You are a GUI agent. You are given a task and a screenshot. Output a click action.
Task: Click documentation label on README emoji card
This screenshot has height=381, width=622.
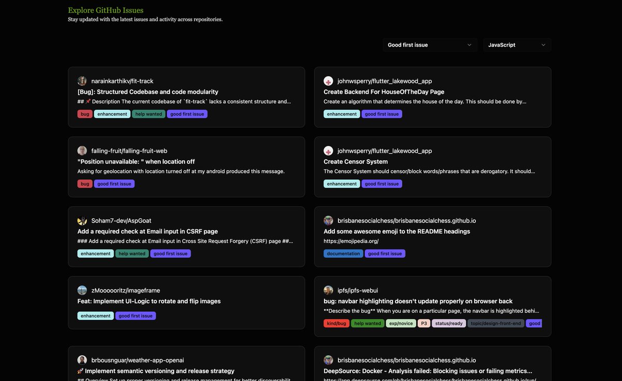pos(343,254)
